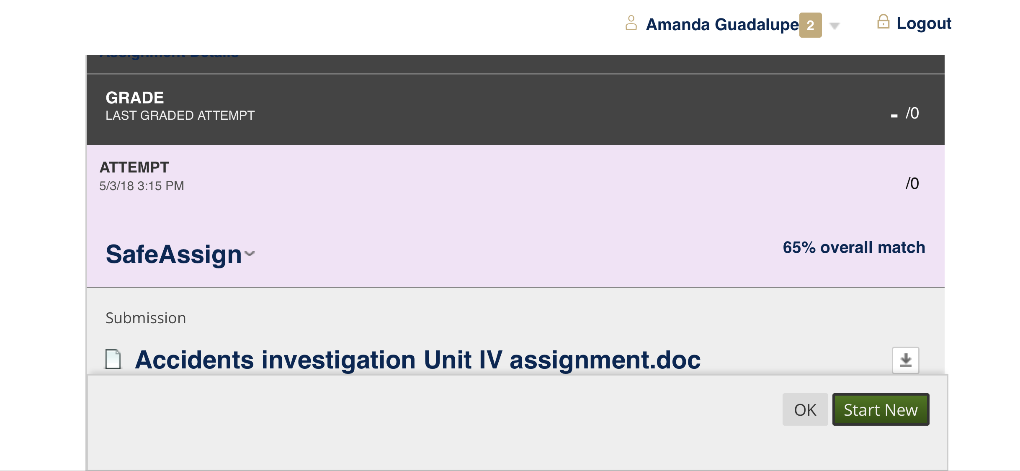
Task: Click the GRADE last graded attempt row
Action: point(515,110)
